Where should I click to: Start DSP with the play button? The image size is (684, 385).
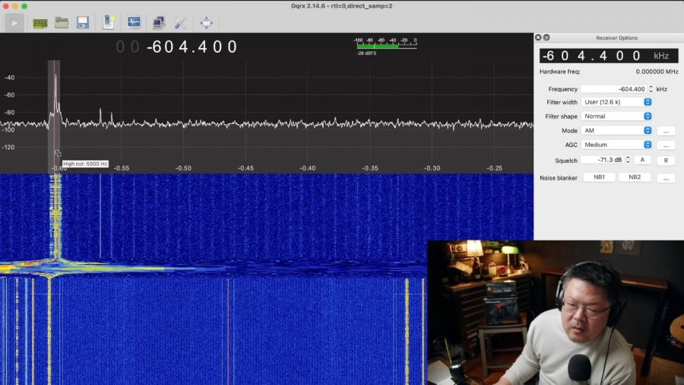pos(14,23)
